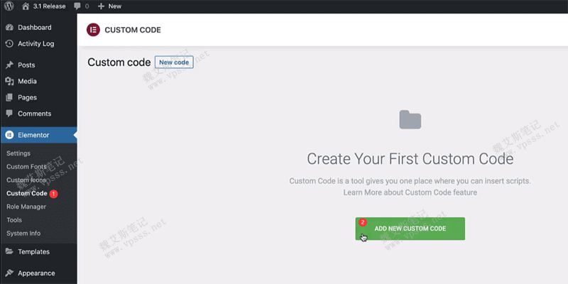Open the Pages menu item
The image size is (568, 284).
27,97
